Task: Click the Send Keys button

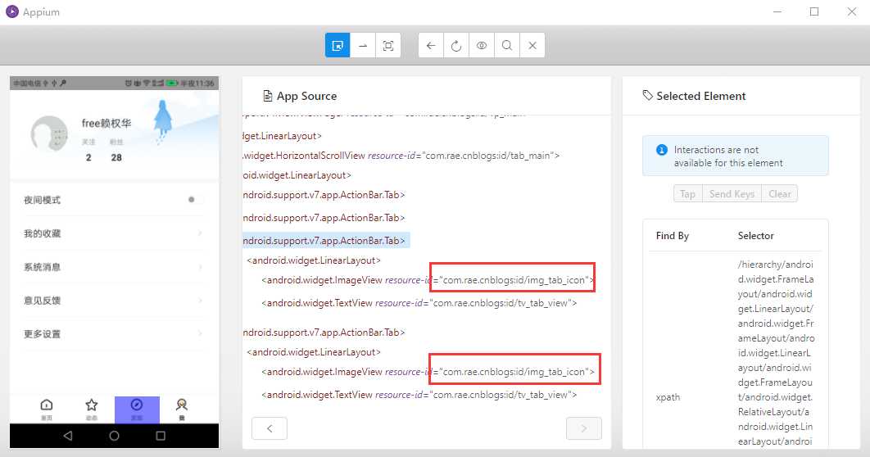Action: pos(732,193)
